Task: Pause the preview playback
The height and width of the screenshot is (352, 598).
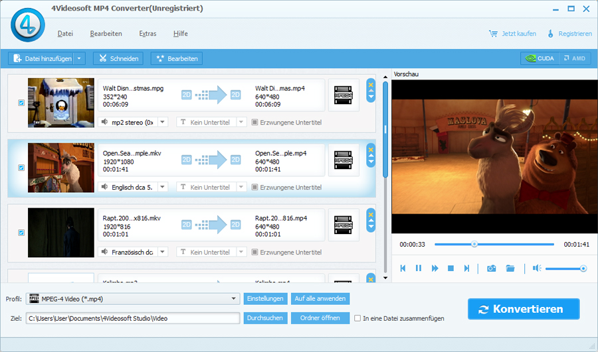Action: point(419,268)
